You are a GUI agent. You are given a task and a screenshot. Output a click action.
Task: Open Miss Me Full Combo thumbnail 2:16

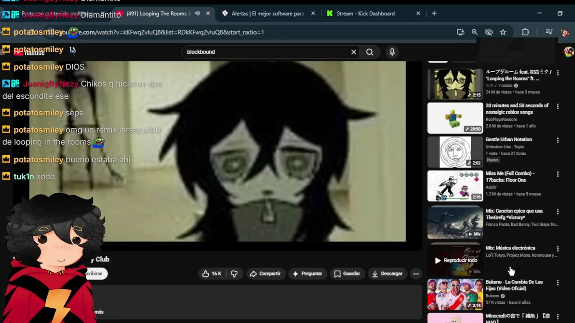click(455, 186)
